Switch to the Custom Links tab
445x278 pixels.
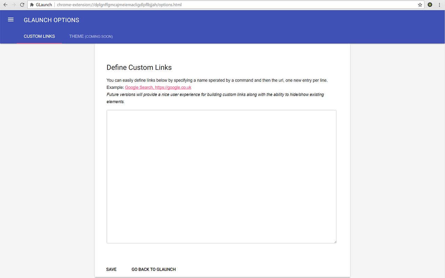[39, 36]
